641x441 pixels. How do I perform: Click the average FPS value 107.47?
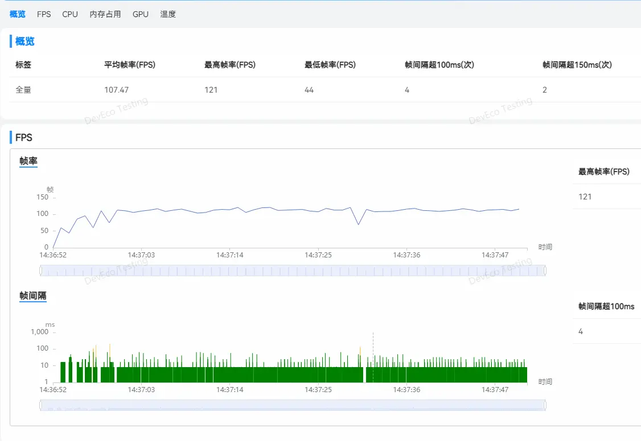[117, 90]
